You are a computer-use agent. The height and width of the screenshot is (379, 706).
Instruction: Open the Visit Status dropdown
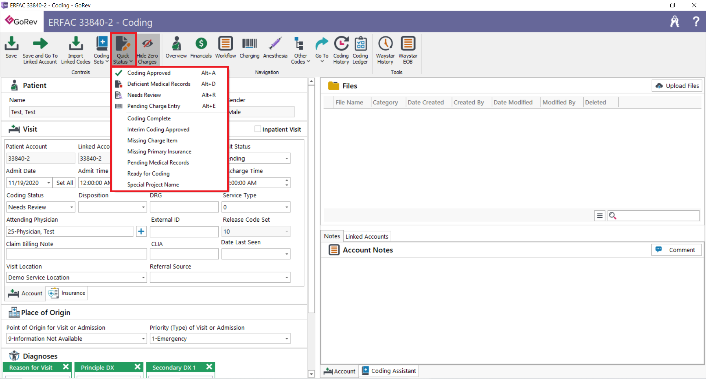287,158
